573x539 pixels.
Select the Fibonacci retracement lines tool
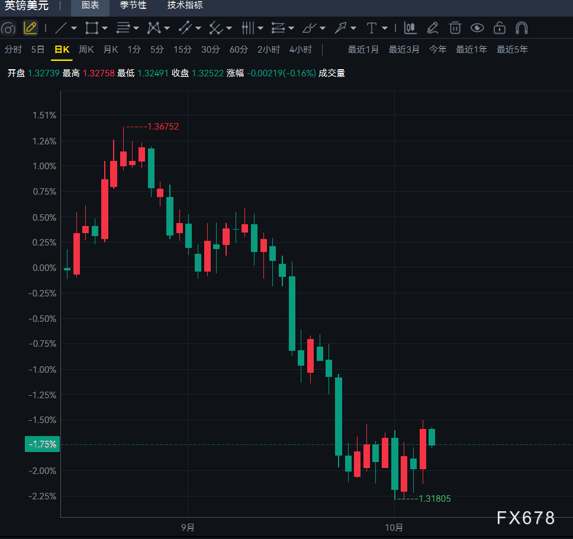coord(278,28)
